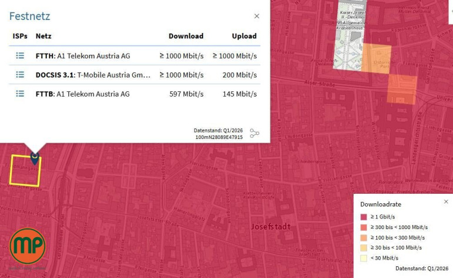Click the 145 Mbit/s upload value

[240, 94]
